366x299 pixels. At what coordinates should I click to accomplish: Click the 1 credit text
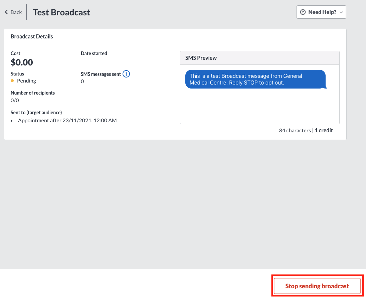(x=324, y=131)
